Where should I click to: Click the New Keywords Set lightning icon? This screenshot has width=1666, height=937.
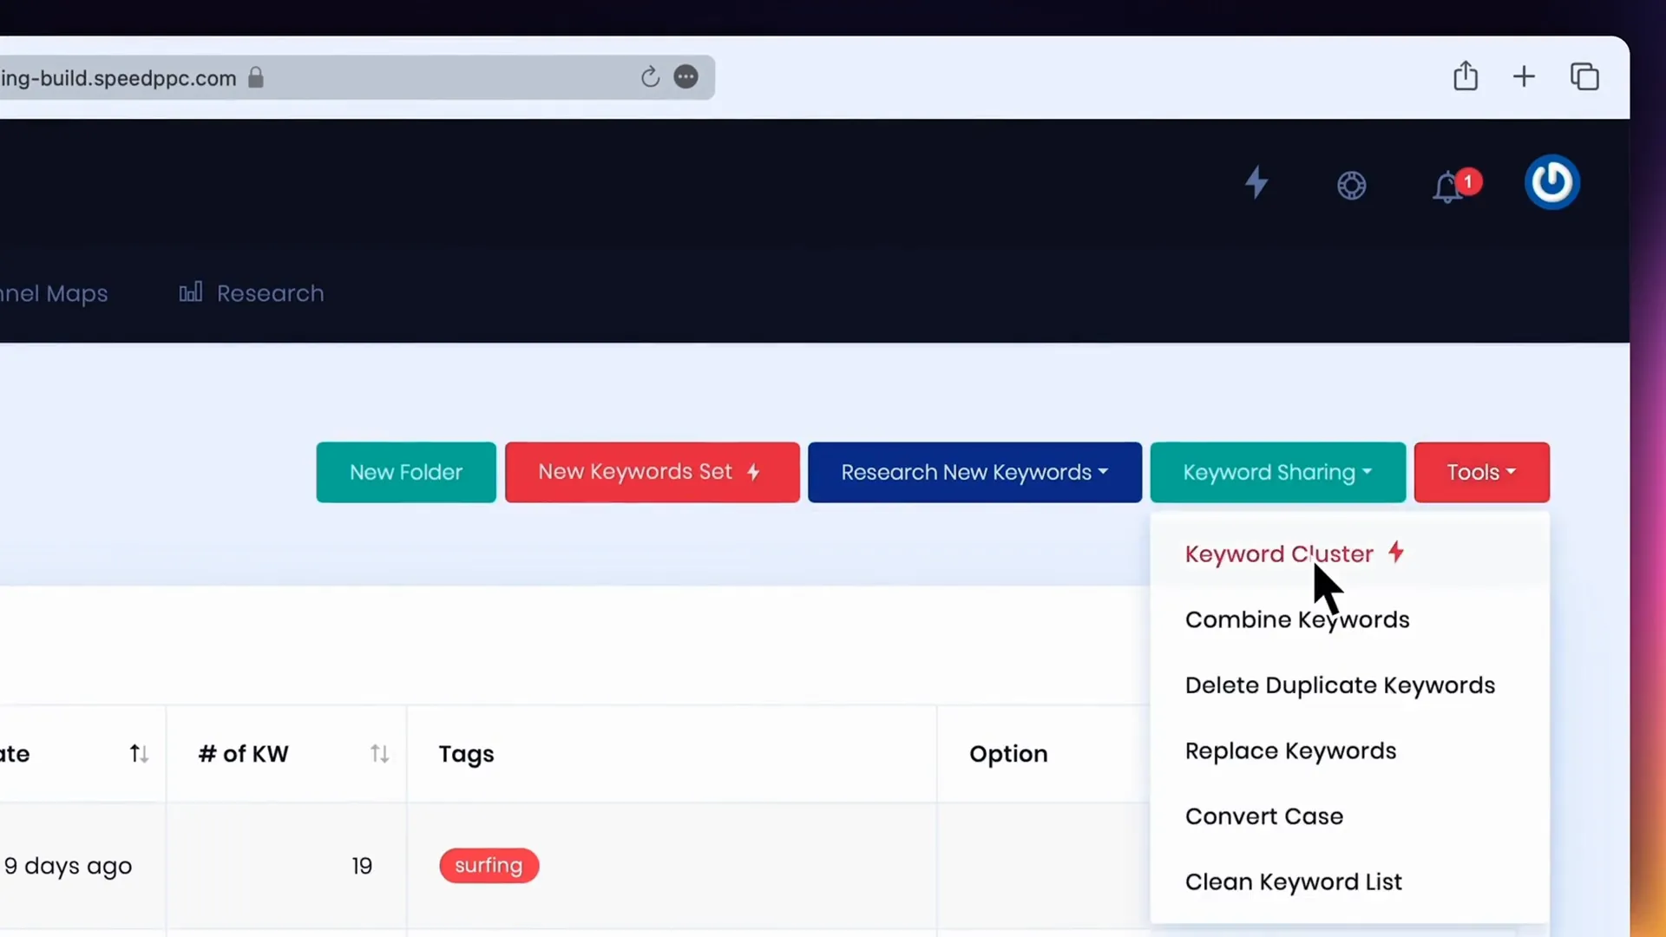point(755,471)
